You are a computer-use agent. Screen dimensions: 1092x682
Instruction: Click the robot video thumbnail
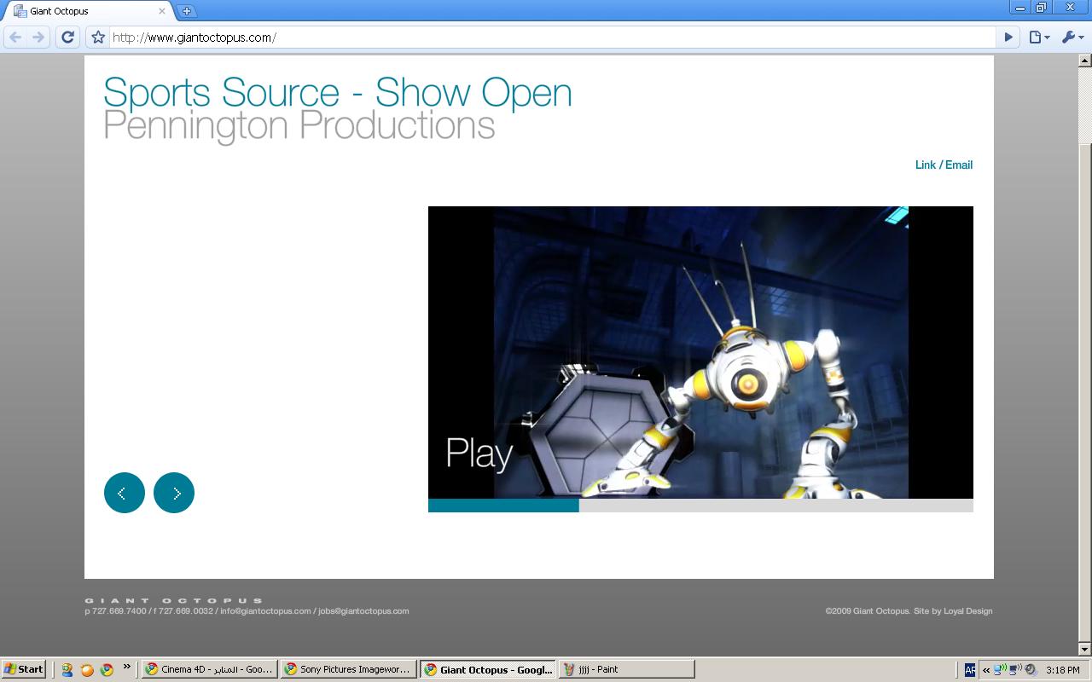(700, 352)
